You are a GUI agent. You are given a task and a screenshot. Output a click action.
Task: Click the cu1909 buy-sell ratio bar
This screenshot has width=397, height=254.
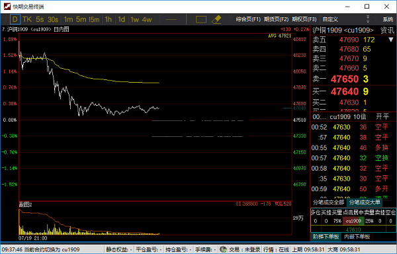tap(353, 221)
